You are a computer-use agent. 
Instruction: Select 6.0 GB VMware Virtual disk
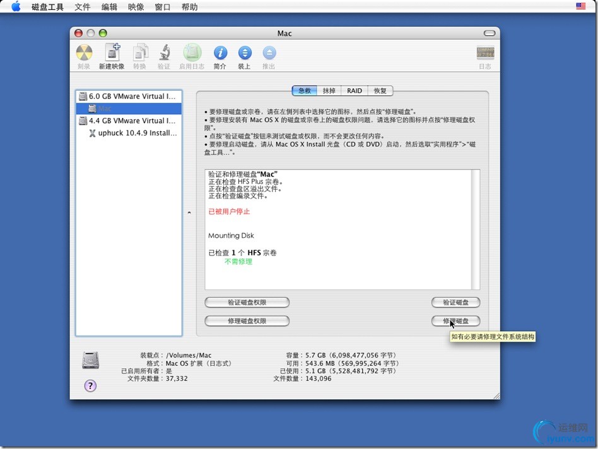pyautogui.click(x=129, y=96)
